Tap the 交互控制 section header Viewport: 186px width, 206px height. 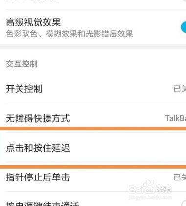click(22, 64)
